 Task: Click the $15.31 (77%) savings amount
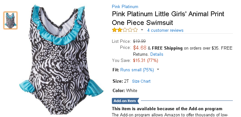[145, 61]
